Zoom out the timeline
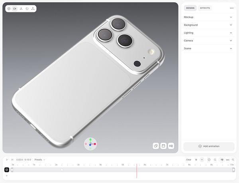 [x=215, y=159]
